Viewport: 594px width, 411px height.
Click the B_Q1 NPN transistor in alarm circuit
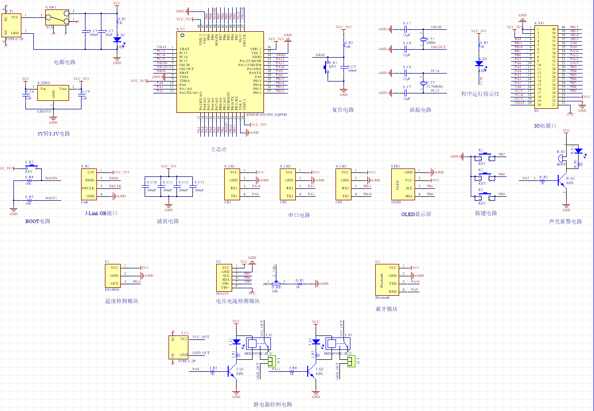pyautogui.click(x=562, y=182)
